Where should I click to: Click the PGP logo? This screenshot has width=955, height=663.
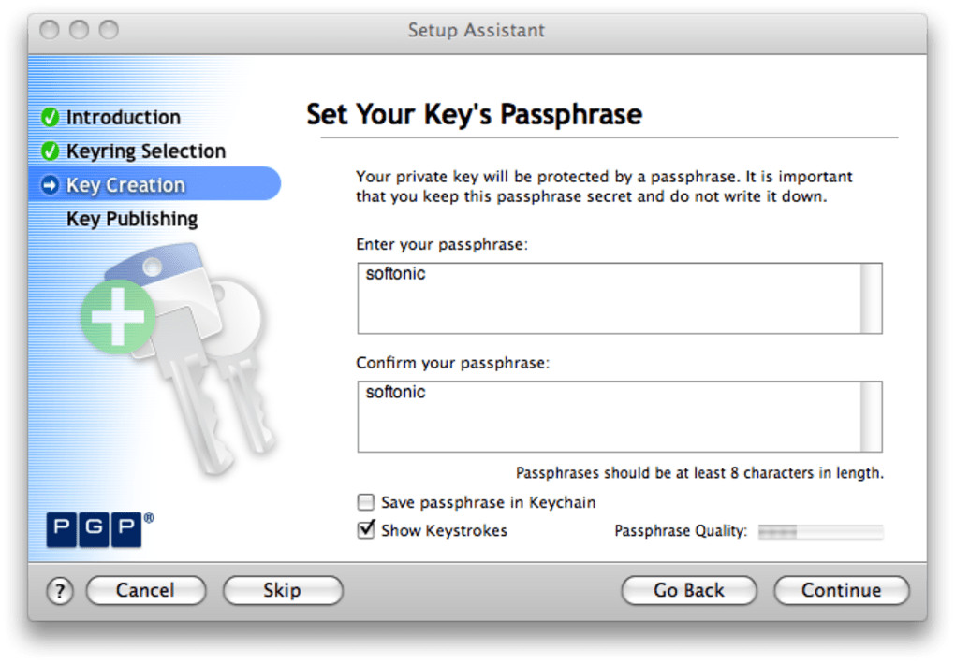[94, 529]
